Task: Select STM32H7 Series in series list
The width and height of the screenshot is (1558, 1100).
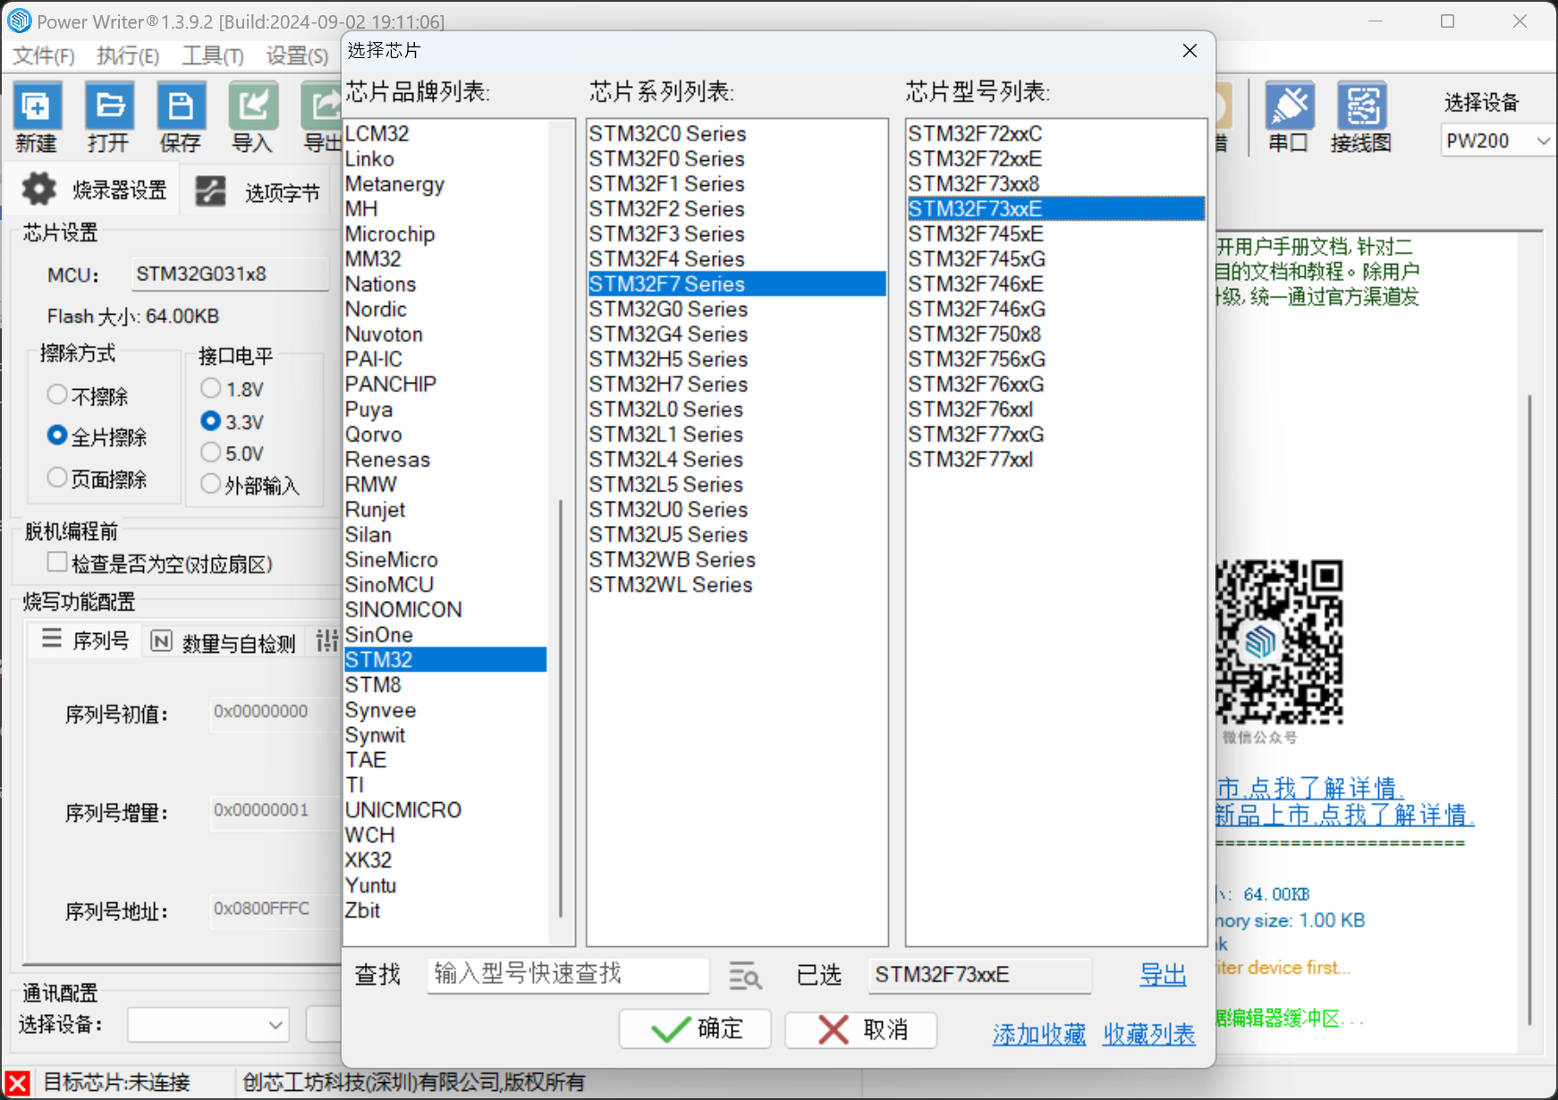Action: click(x=737, y=385)
